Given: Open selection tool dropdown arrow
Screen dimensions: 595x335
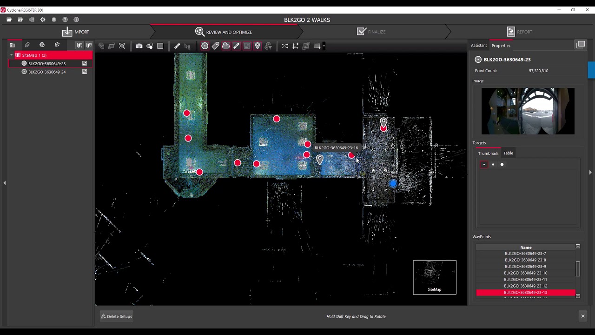Looking at the screenshot, I should click(324, 46).
